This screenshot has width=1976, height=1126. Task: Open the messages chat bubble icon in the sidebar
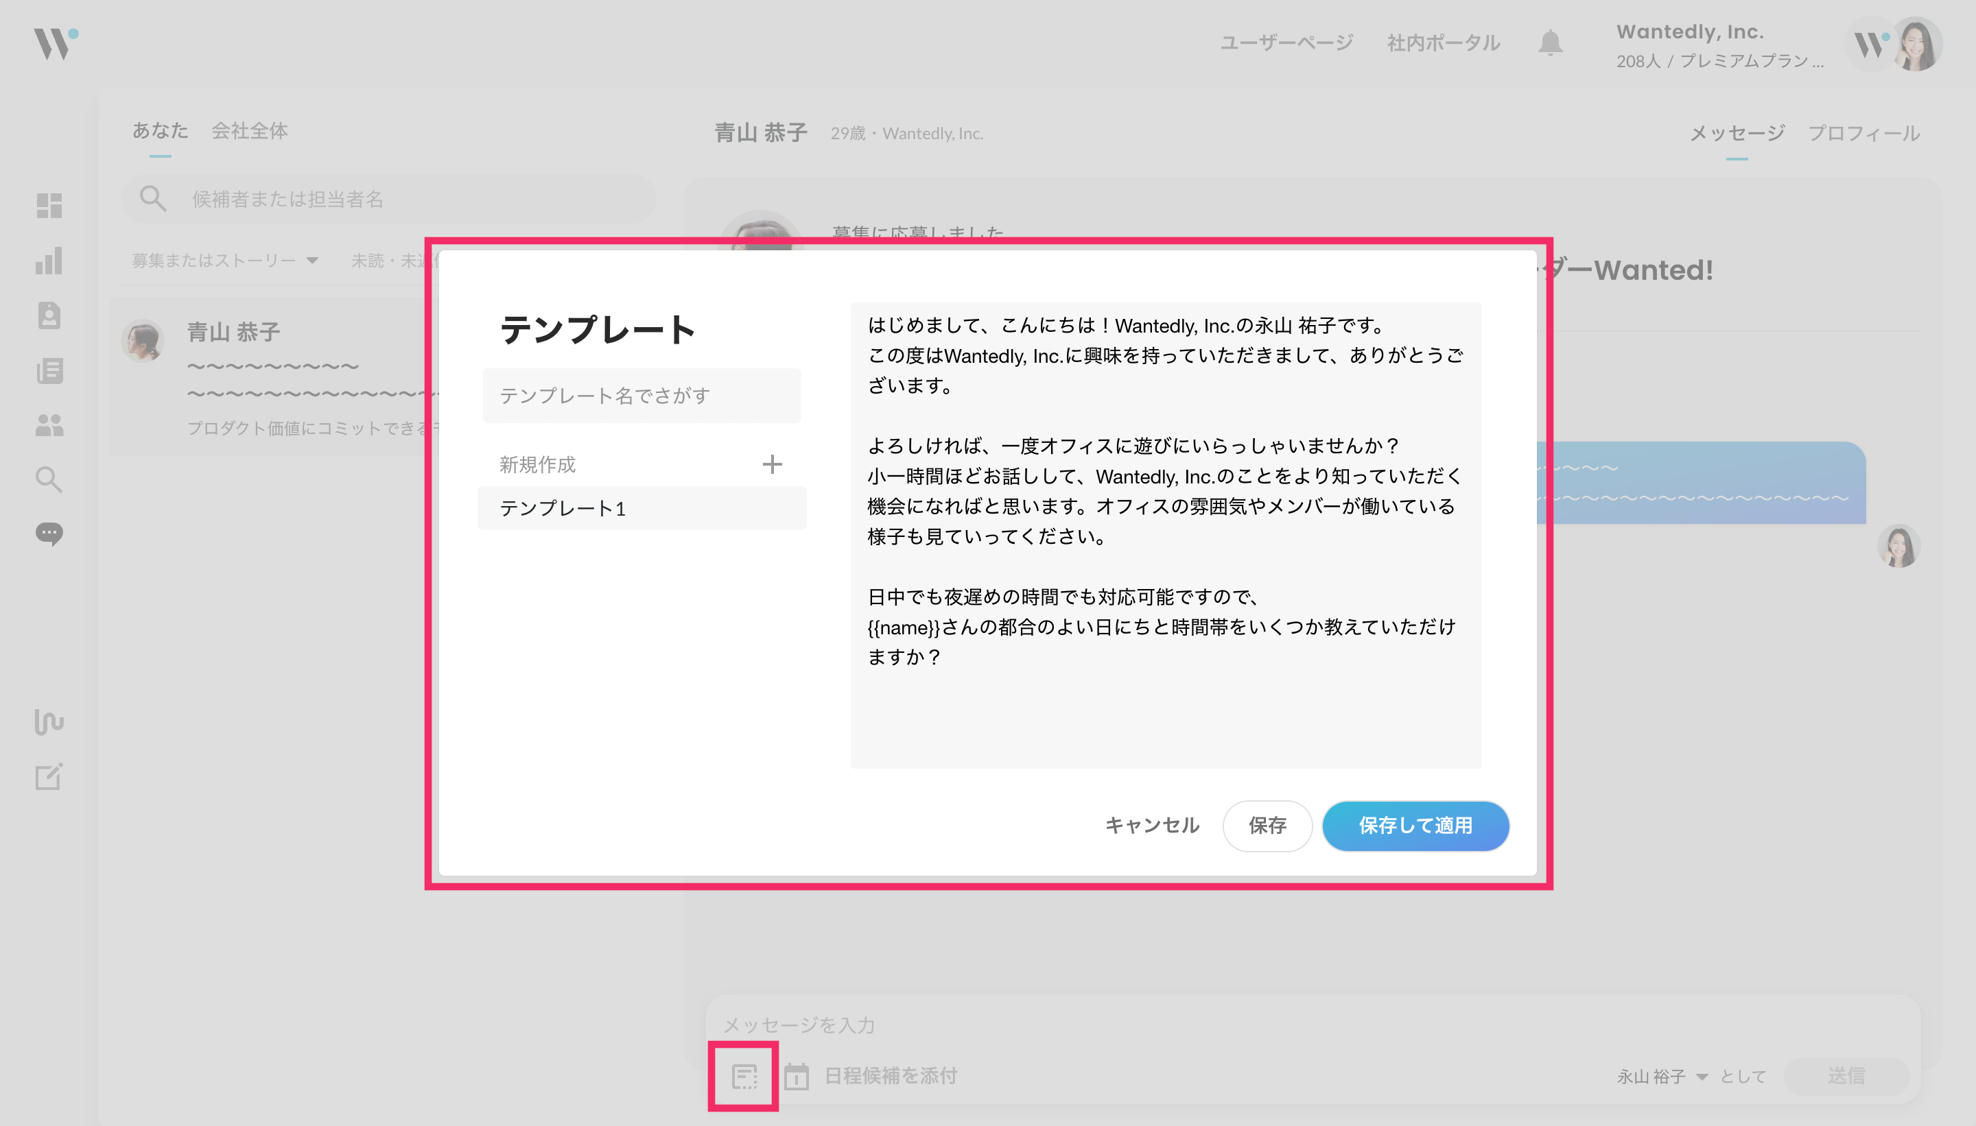[x=49, y=534]
